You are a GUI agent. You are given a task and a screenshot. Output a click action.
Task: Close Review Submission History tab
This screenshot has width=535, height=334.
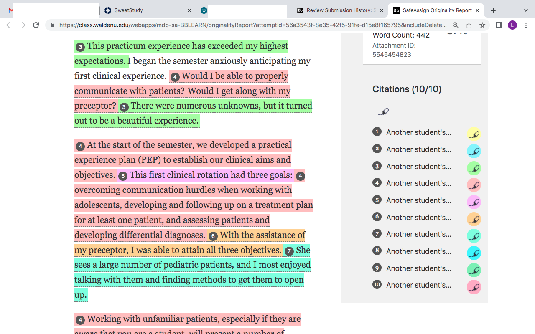pos(381,10)
